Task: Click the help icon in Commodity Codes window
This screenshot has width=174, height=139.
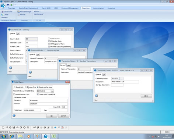Action: pyautogui.click(x=97, y=96)
